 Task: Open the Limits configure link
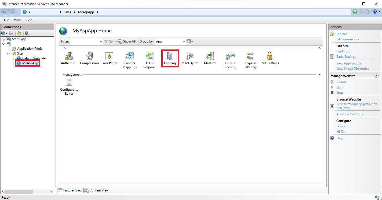click(x=342, y=126)
